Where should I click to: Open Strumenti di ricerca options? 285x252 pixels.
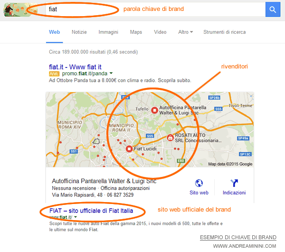225,32
